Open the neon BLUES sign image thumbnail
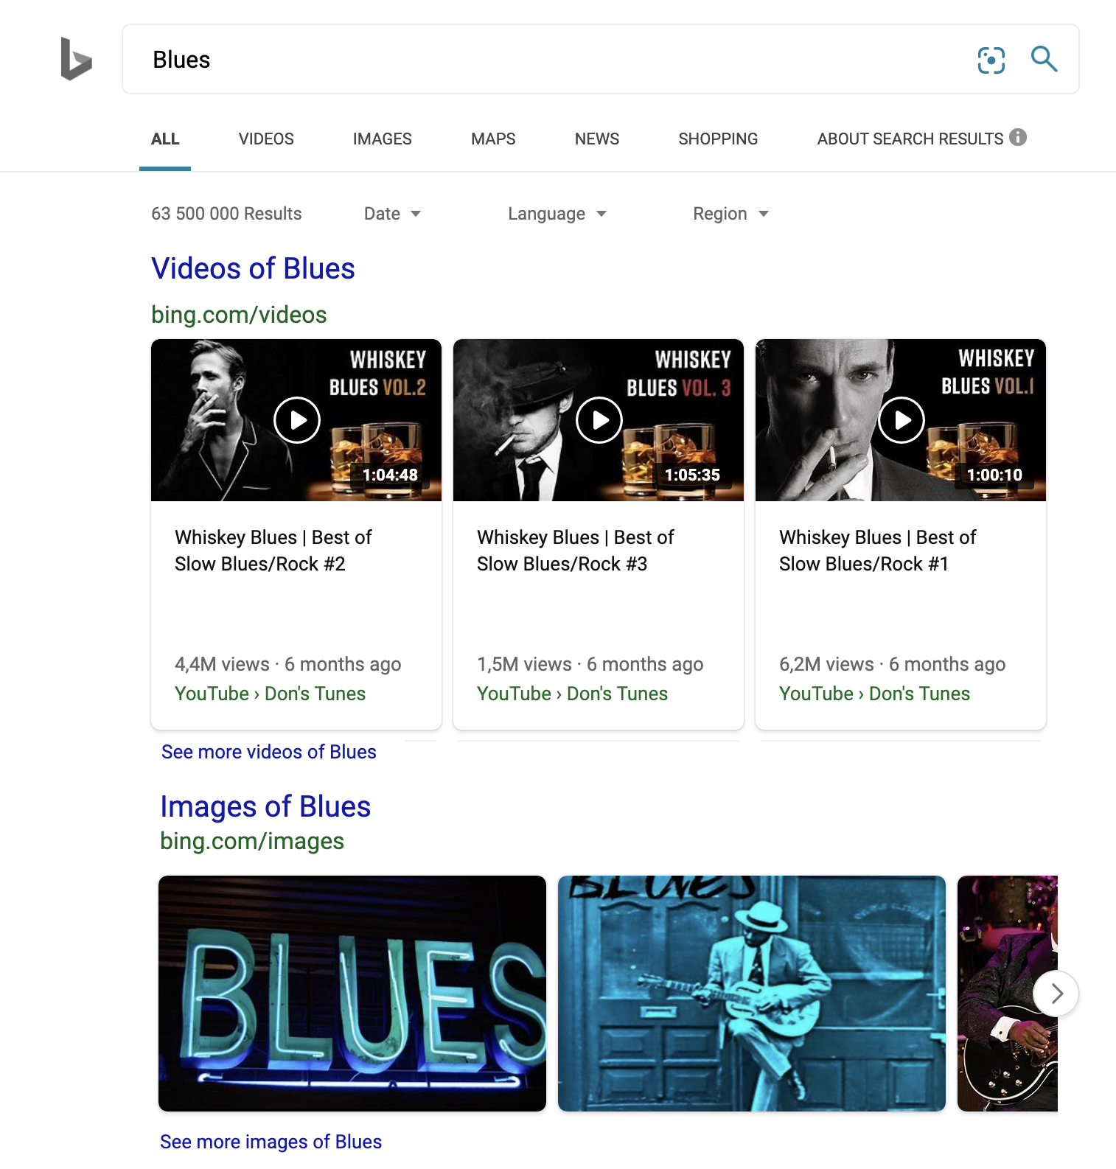Viewport: 1116px width, 1169px height. pyautogui.click(x=352, y=993)
